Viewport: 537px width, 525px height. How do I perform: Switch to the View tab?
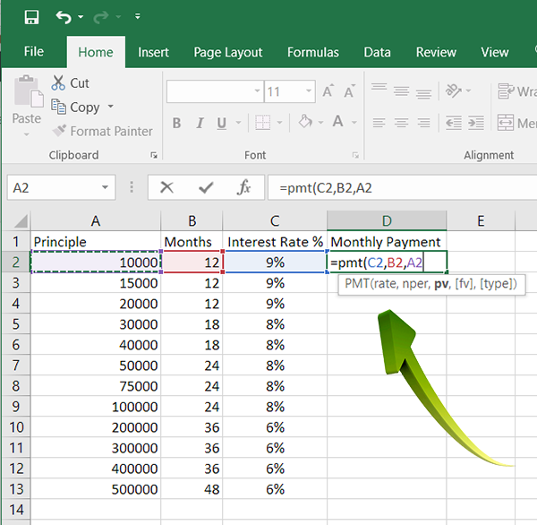pyautogui.click(x=495, y=52)
